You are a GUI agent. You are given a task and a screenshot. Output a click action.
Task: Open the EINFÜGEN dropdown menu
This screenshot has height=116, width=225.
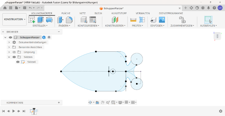coord(157,25)
